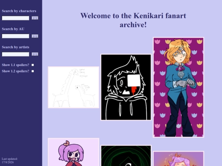Screen dimensions: 222x166
Task: Click the 'Welcome to the Kenikari fanart archive!' heading
Action: (x=133, y=20)
